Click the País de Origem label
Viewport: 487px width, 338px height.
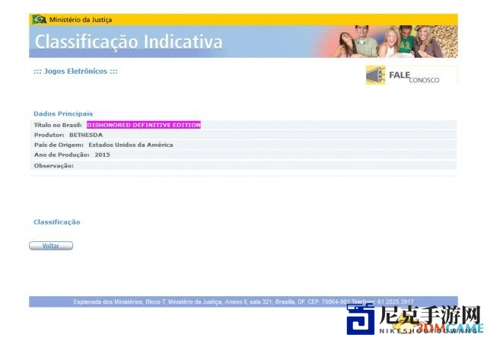tap(59, 145)
